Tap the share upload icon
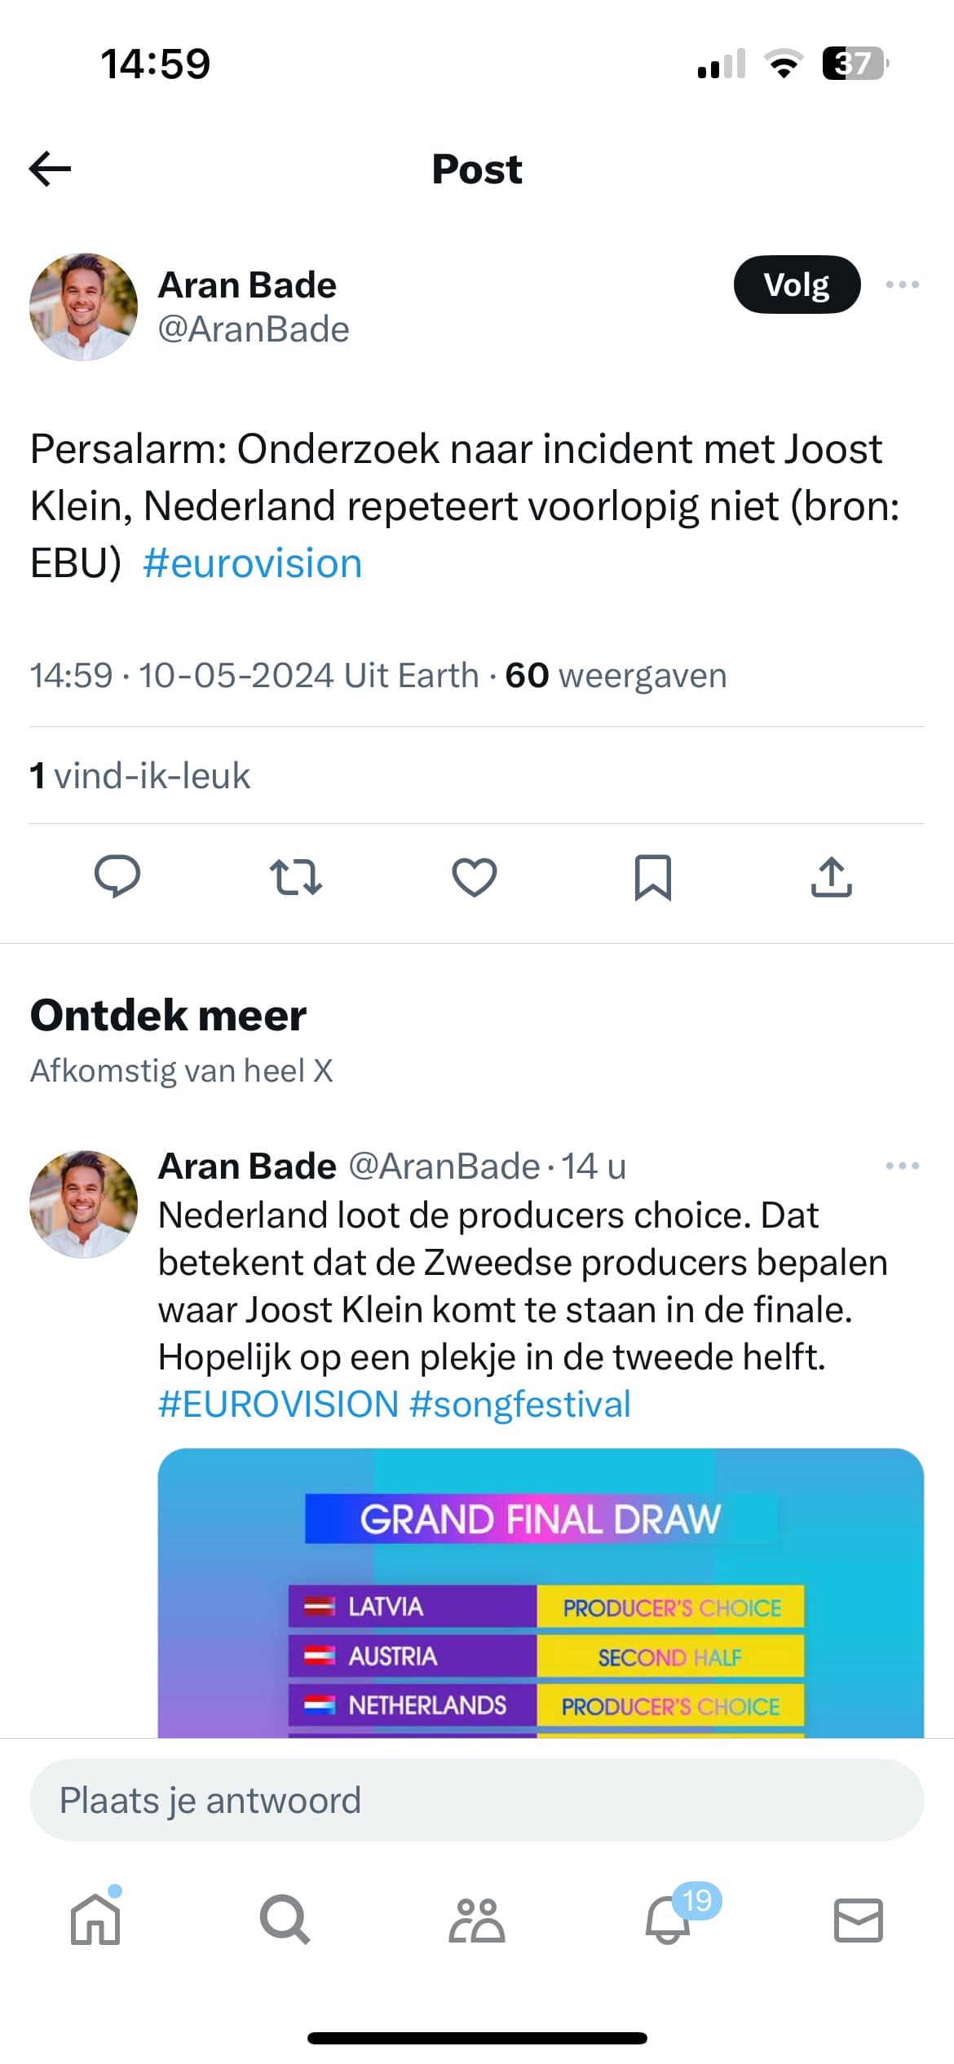The height and width of the screenshot is (2064, 954). tap(832, 877)
